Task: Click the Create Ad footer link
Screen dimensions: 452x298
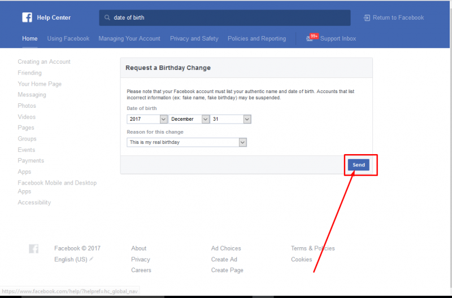Action: (224, 260)
